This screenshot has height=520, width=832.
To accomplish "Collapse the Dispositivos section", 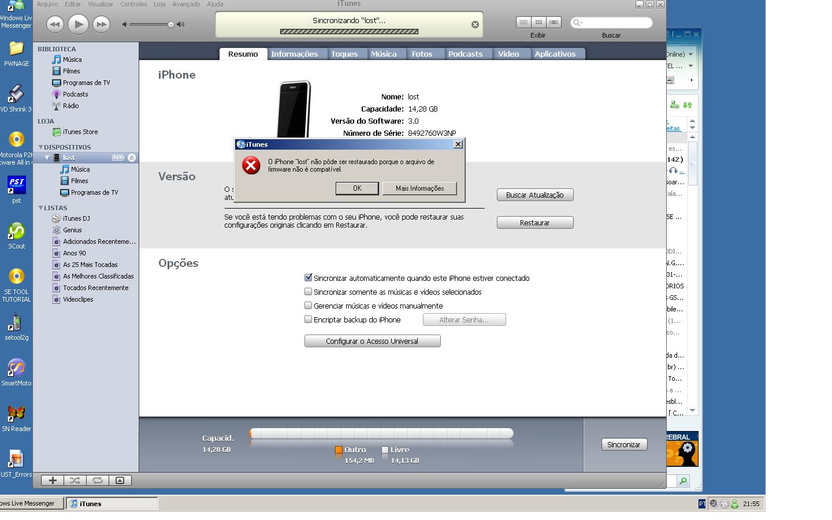I will point(40,147).
